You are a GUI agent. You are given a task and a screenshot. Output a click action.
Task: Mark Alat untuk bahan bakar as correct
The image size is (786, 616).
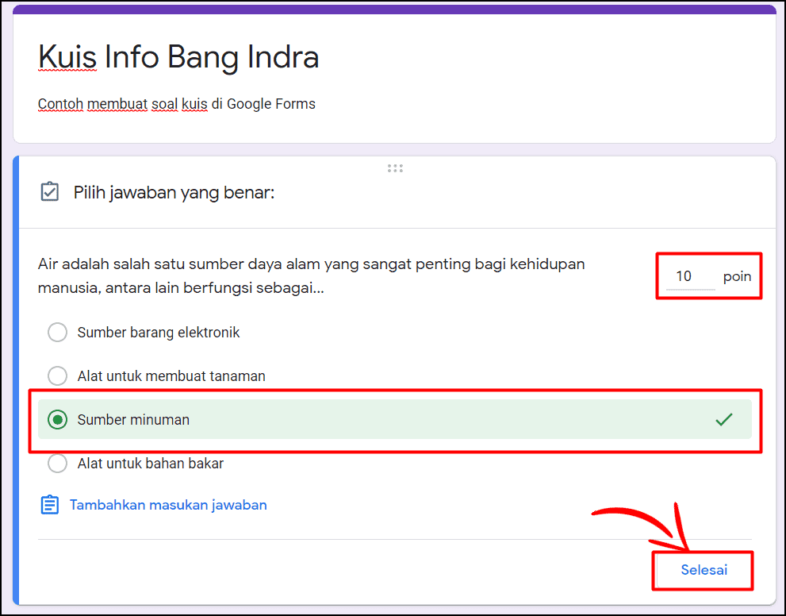pos(57,463)
